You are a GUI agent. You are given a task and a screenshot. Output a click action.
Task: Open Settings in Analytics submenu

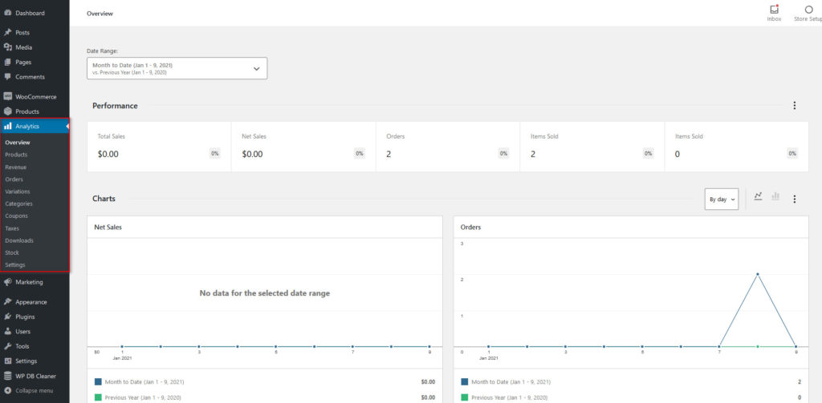tap(14, 265)
